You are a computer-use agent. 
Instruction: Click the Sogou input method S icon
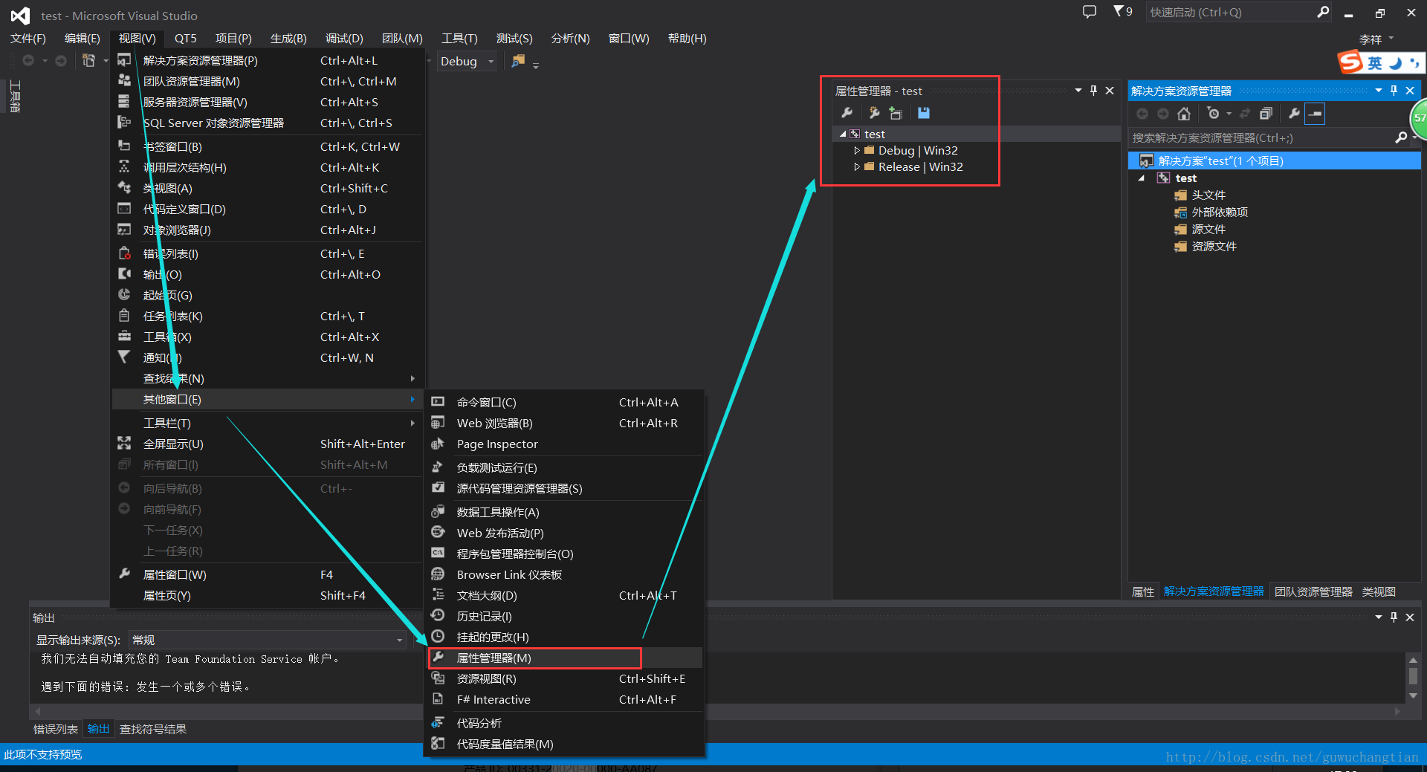pyautogui.click(x=1350, y=62)
